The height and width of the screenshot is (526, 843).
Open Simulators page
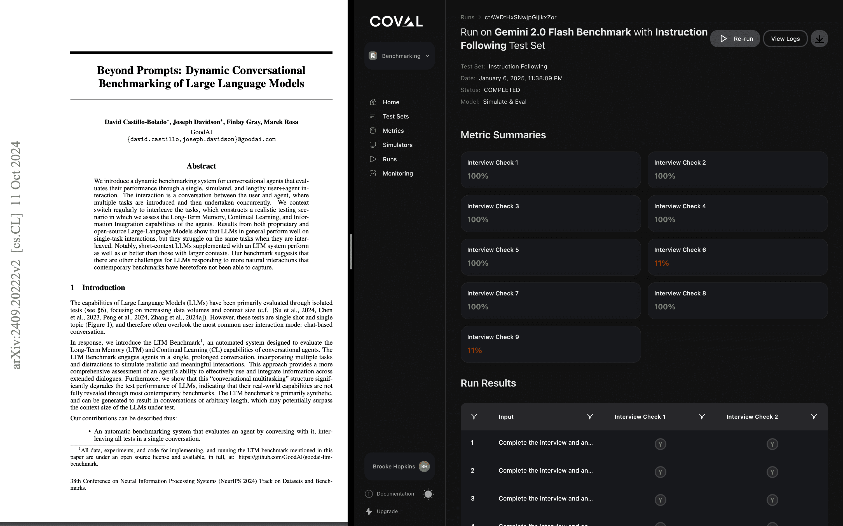[x=397, y=145]
